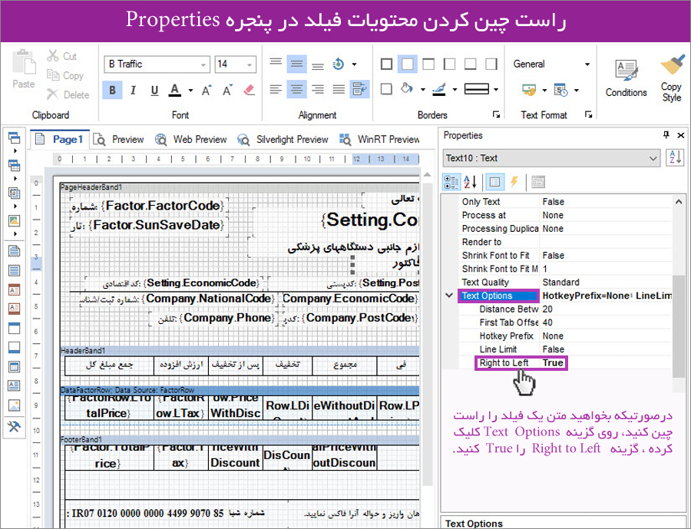Show the properties events lightning icon
Image resolution: width=691 pixels, height=529 pixels.
[514, 182]
